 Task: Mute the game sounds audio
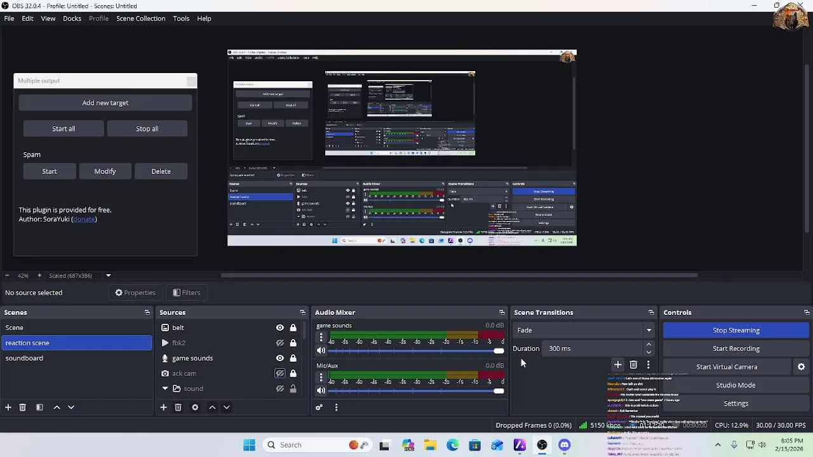(321, 350)
